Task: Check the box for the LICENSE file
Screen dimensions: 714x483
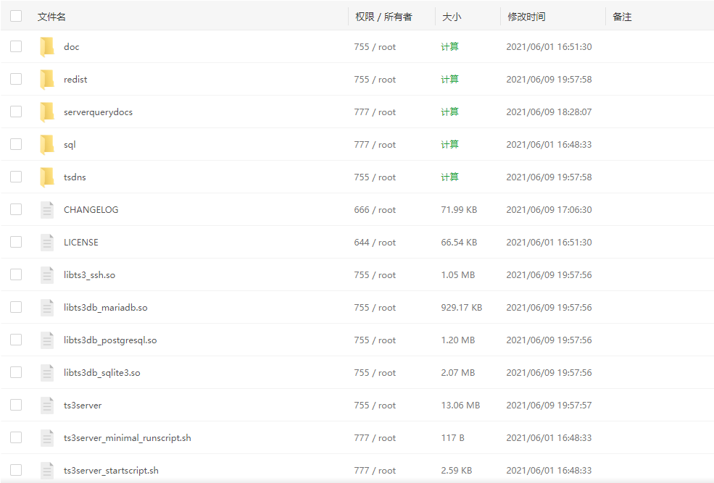Action: (16, 242)
